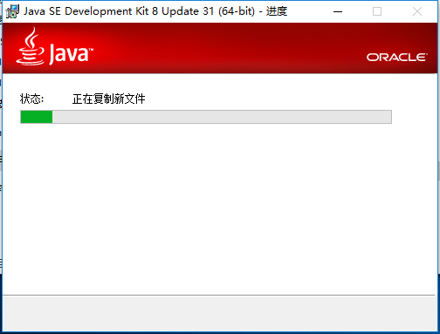Click the status text 正在复制新文件

[108, 99]
